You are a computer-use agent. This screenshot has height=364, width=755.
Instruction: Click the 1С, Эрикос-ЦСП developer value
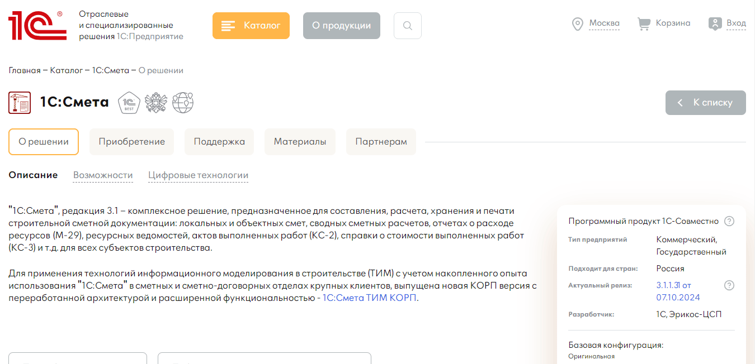click(689, 314)
